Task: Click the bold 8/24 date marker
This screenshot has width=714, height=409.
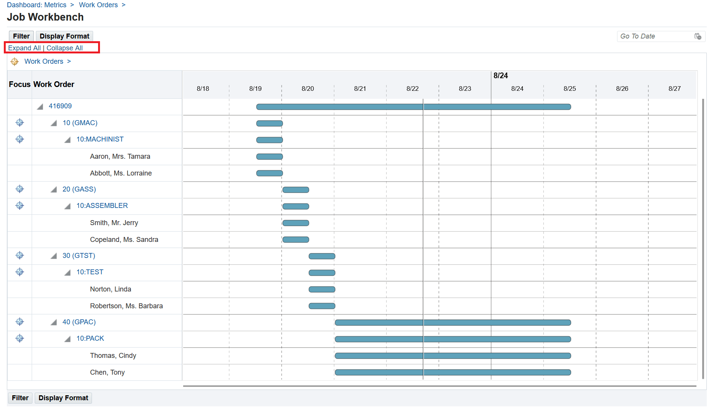Action: pyautogui.click(x=501, y=76)
